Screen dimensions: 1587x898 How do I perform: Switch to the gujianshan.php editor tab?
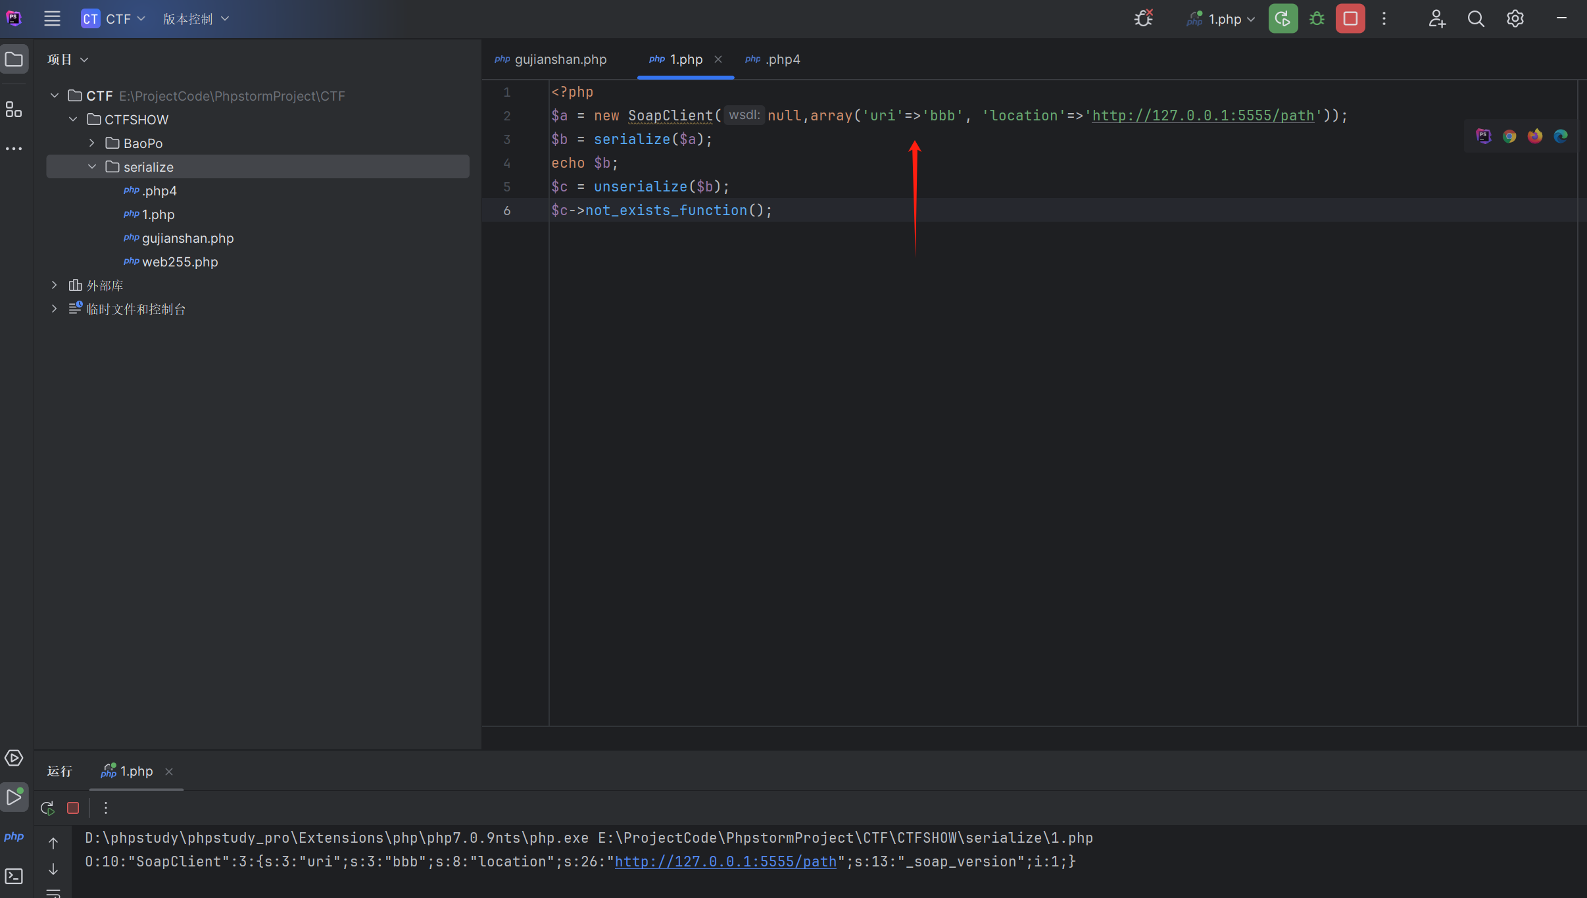560,59
